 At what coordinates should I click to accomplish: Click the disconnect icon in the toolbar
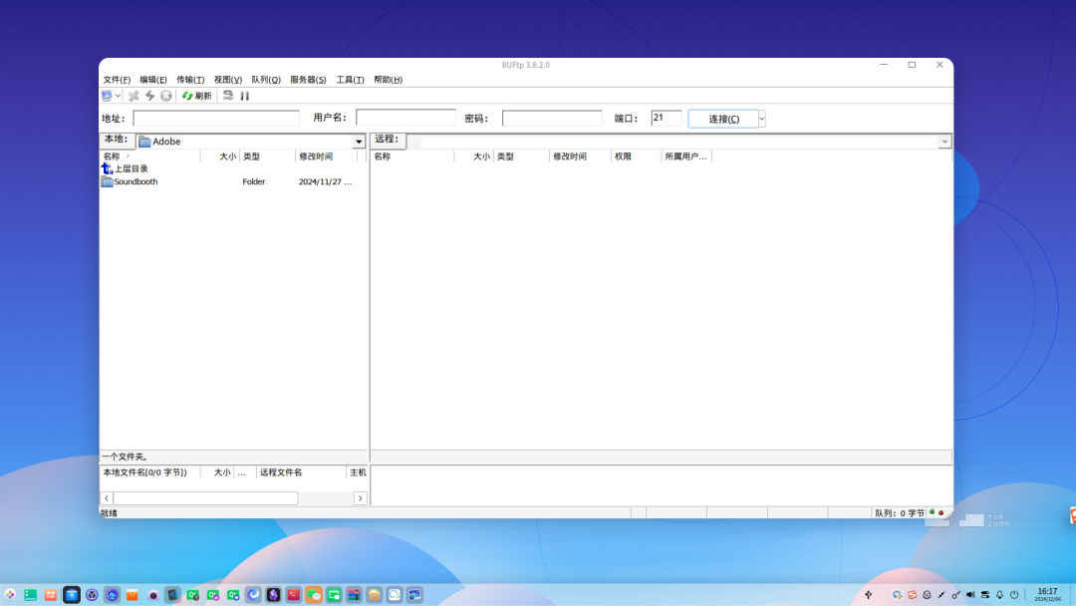pyautogui.click(x=134, y=96)
